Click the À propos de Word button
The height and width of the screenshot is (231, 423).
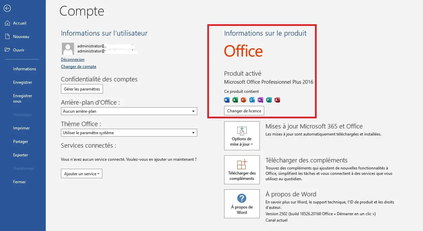(242, 204)
